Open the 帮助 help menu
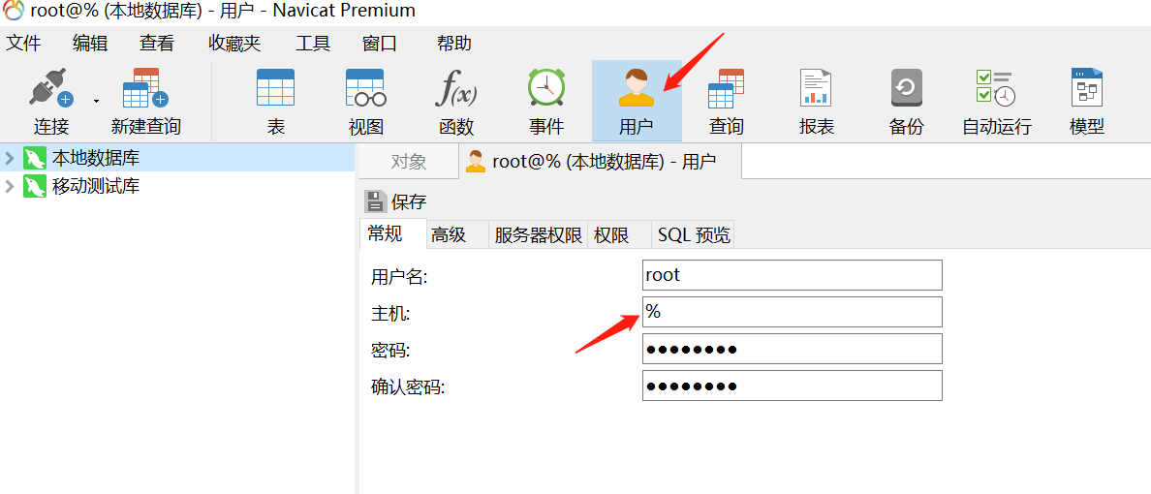This screenshot has height=494, width=1151. [453, 44]
